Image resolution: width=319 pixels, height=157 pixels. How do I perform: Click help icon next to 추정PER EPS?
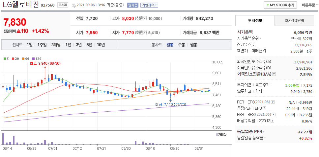point(265,108)
